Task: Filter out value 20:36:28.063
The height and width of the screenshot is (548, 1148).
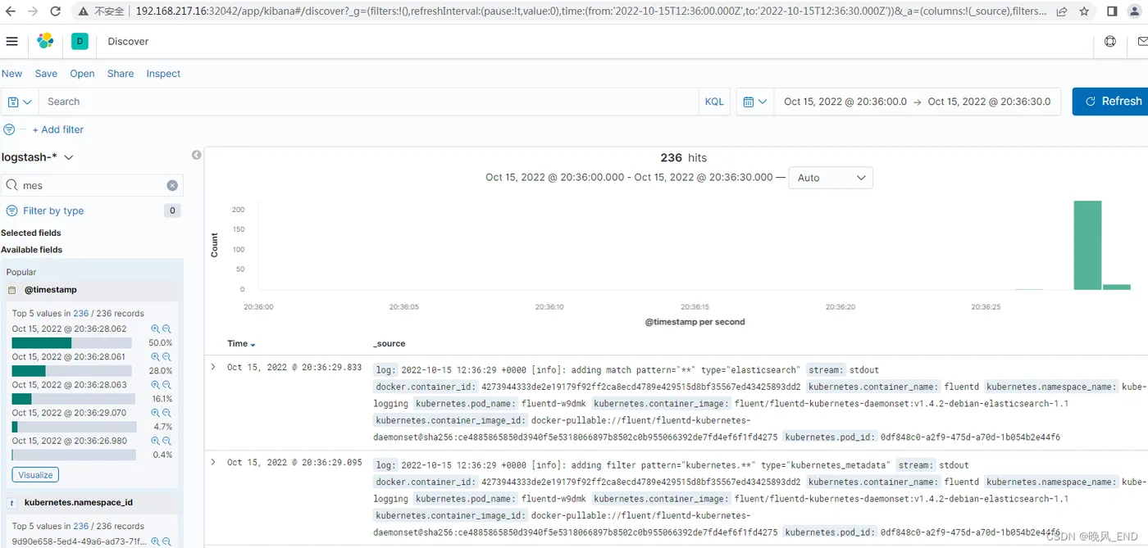Action: coord(167,385)
